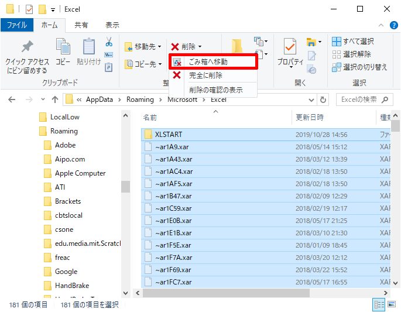Open address bar history dropdown
Viewport: 401px width, 312px height.
coord(311,100)
